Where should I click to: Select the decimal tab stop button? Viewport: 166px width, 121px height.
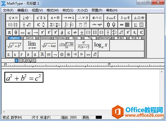point(34,60)
